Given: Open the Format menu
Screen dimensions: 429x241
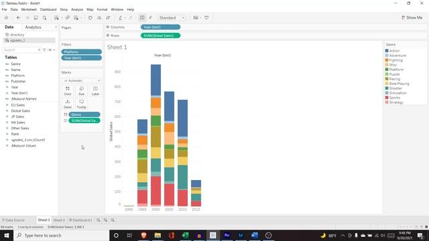Looking at the screenshot, I should pos(102,9).
